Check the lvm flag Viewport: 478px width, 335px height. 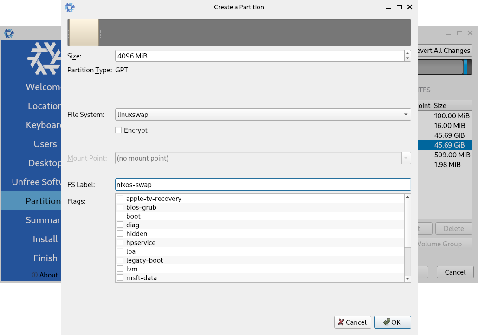tap(120, 269)
